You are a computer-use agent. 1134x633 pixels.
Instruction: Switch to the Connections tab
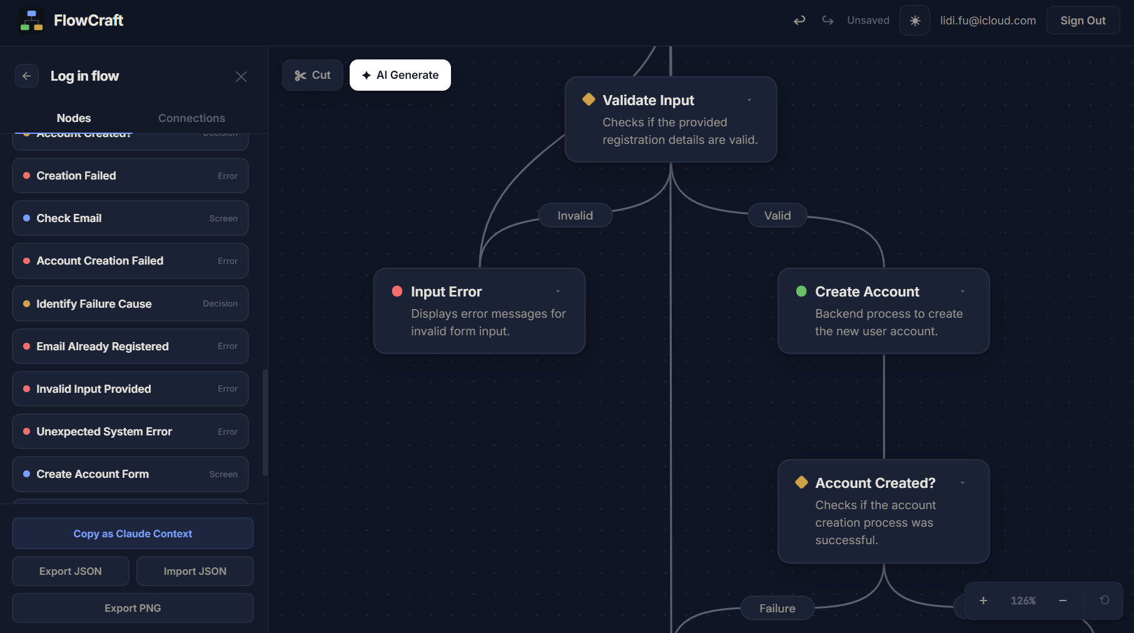pos(191,118)
